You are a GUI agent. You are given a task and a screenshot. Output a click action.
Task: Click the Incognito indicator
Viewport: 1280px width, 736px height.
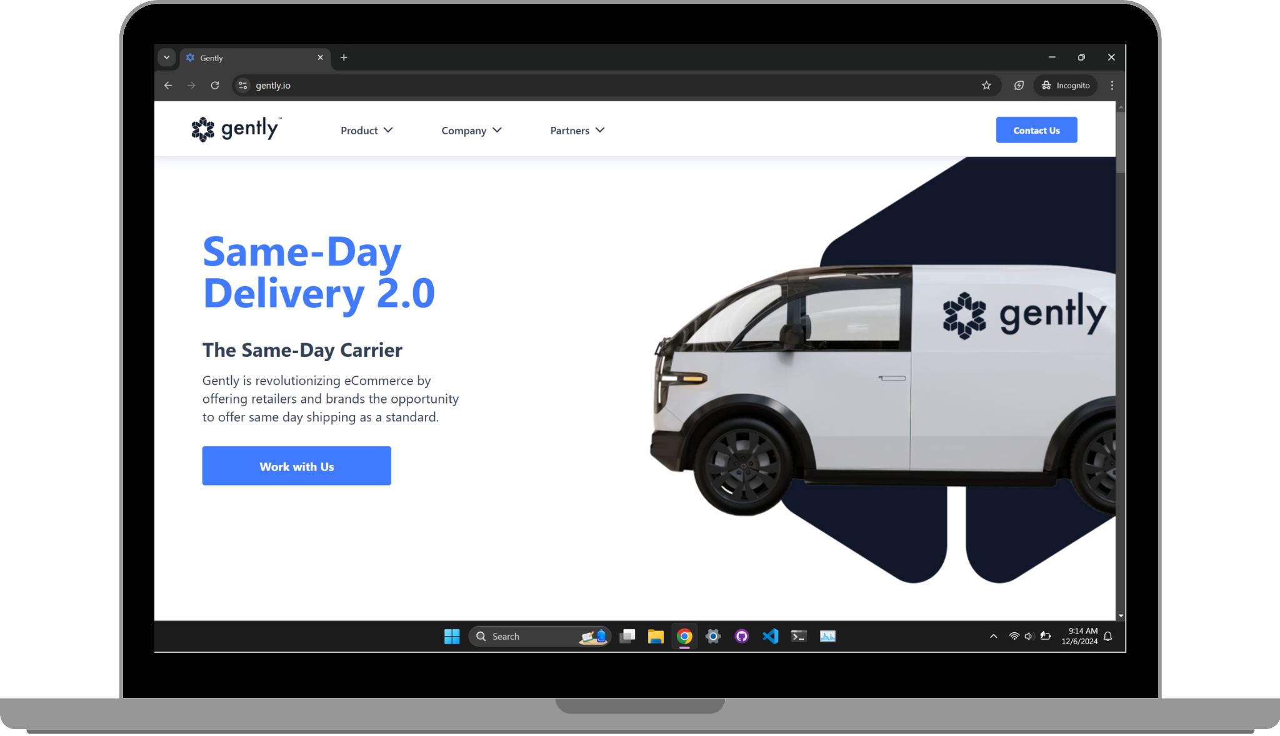(x=1066, y=86)
